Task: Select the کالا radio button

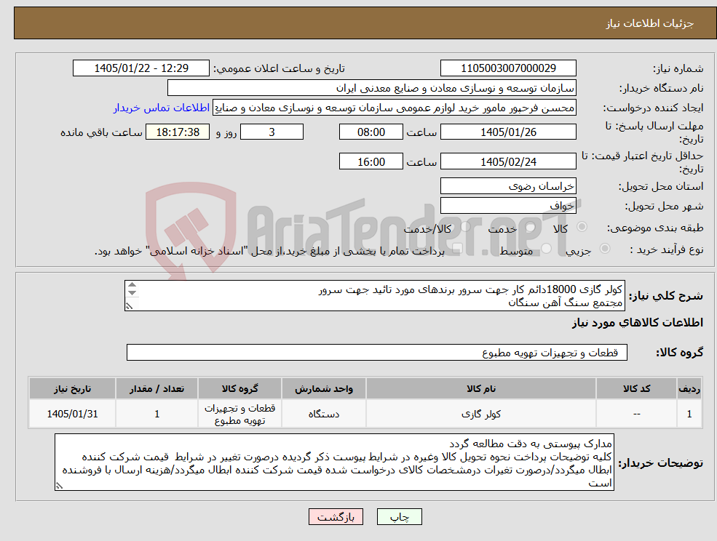Action: click(x=582, y=227)
